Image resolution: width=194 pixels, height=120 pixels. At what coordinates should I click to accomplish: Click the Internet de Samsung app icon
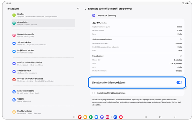pyautogui.click(x=94, y=16)
